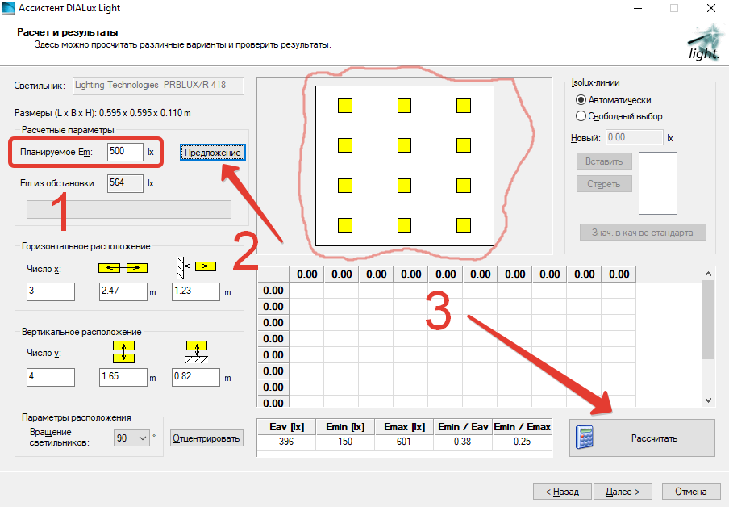
Task: Select the Автоматически radio option
Action: coord(581,100)
